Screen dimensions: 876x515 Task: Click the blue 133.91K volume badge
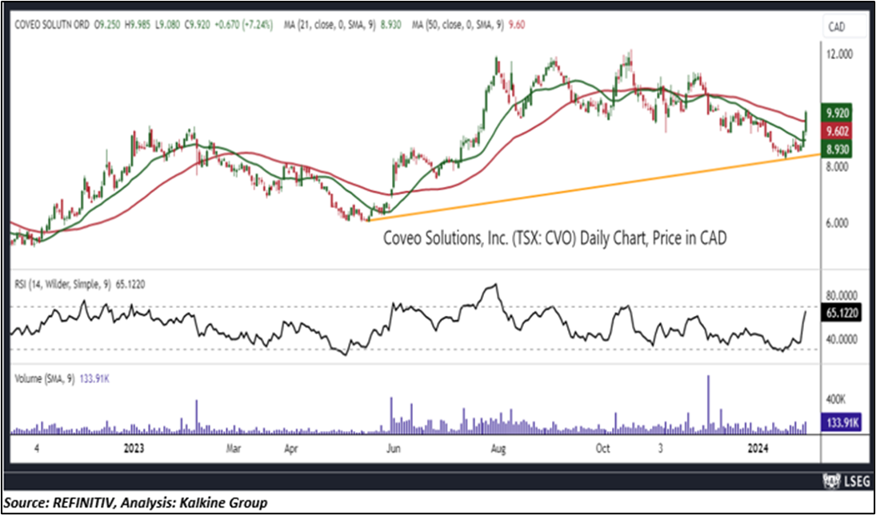(840, 423)
